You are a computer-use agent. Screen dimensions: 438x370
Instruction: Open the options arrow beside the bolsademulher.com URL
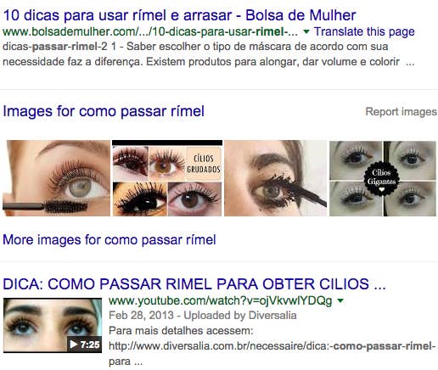(x=306, y=31)
